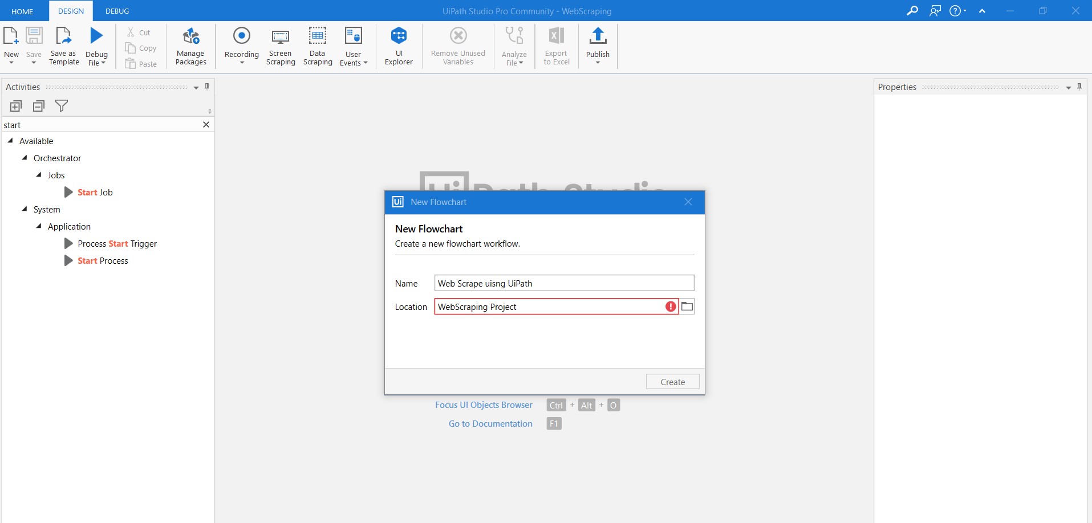Pin the Activities panel
Image resolution: width=1092 pixels, height=523 pixels.
[x=207, y=87]
